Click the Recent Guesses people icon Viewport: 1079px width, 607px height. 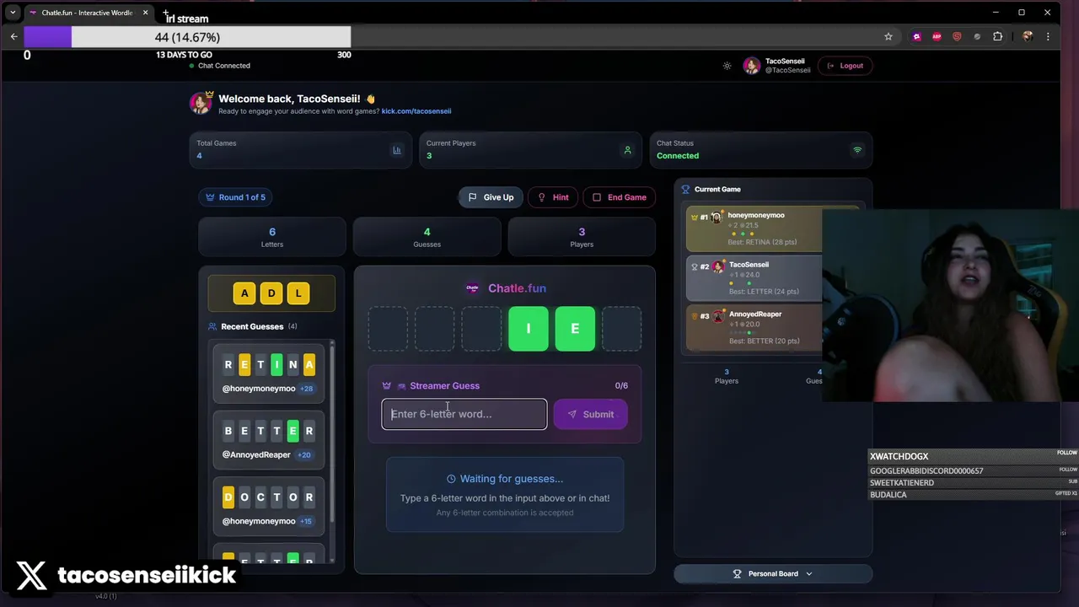point(212,326)
